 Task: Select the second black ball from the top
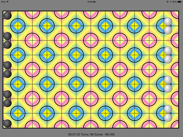click(8, 36)
